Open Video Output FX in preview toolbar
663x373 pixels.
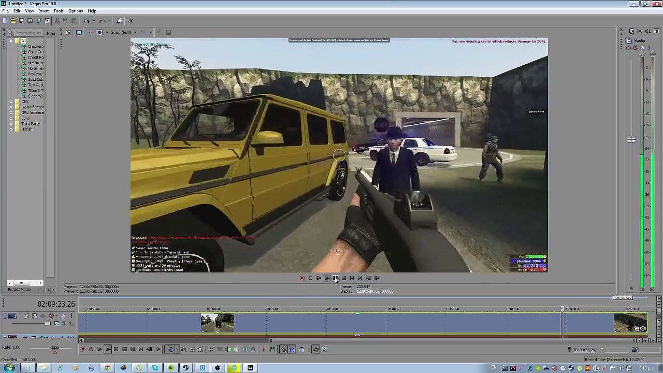[90, 32]
